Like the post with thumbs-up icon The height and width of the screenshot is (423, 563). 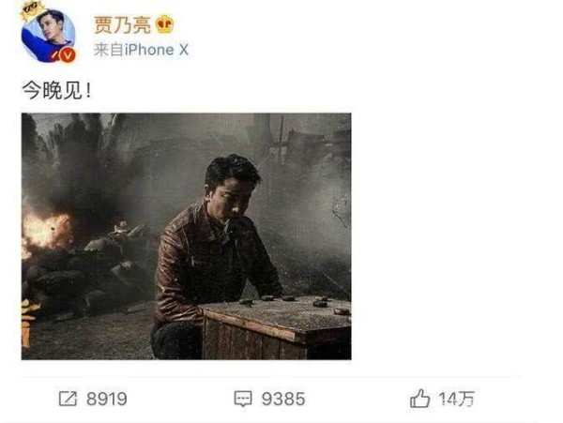[x=419, y=399]
